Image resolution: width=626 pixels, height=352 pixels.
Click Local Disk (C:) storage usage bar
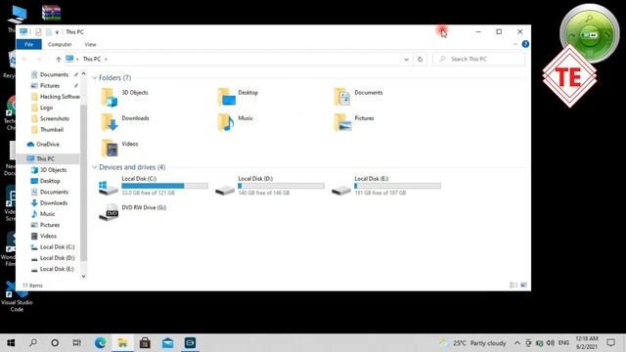click(165, 186)
